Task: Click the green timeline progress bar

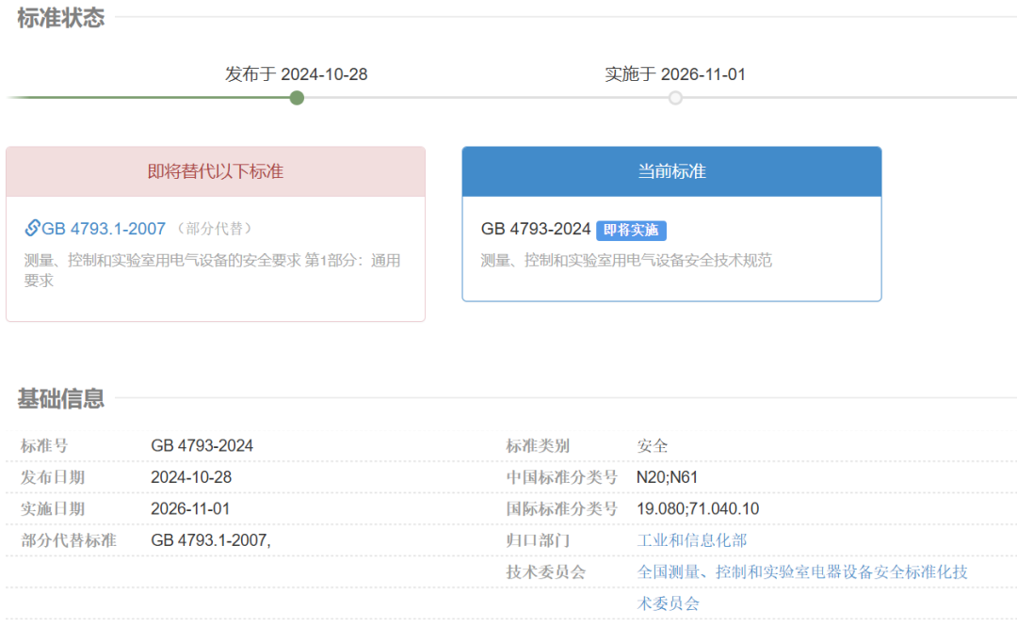Action: click(x=151, y=97)
